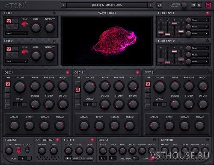Image resolution: width=214 pixels, height=165 pixels.
Task: Select HP12 filter mode
Action: click(75, 158)
